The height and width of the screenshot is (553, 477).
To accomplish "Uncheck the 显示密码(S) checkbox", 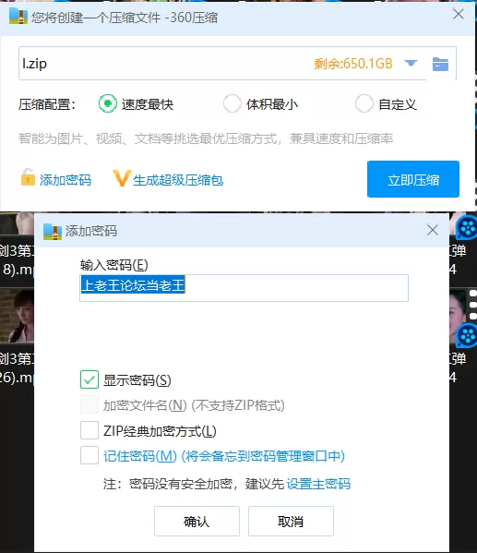I will 89,379.
